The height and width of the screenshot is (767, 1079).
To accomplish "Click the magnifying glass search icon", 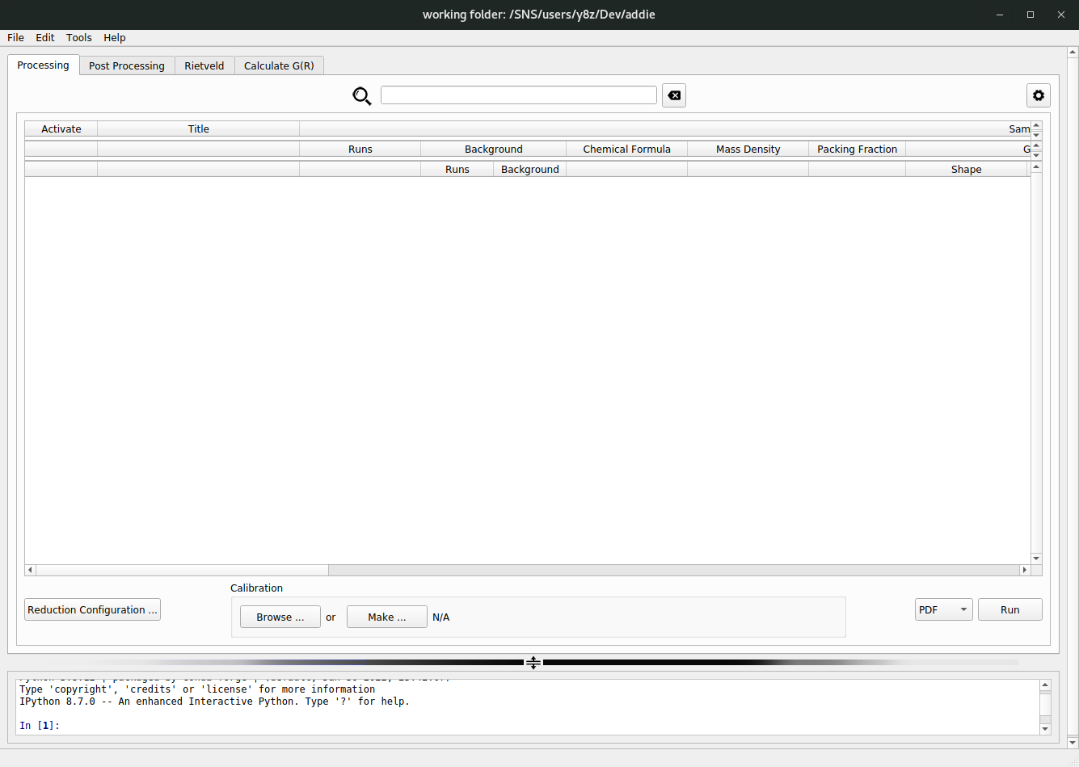I will coord(361,96).
